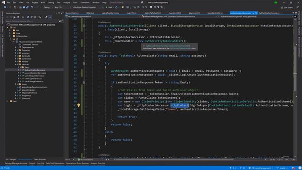302x170 pixels.
Task: Expand the API folder in Solution Explorer
Action: coord(10,30)
